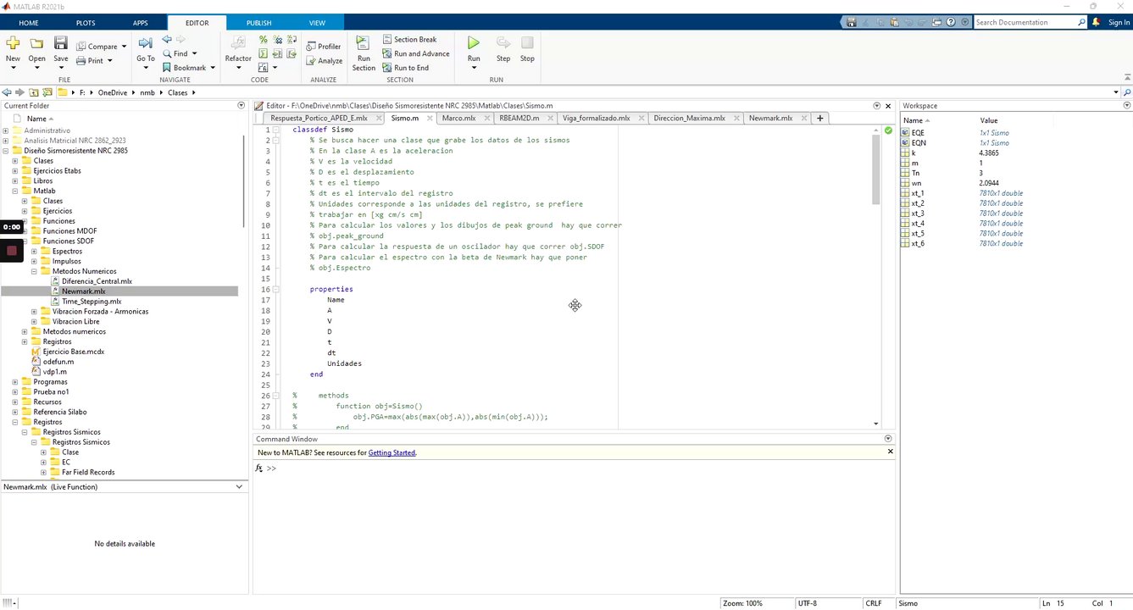Go back with the folder back arrow
1133x610 pixels.
[7, 92]
